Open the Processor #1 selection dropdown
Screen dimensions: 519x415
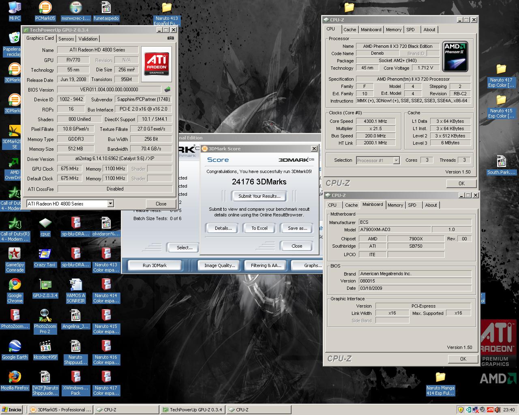(x=396, y=160)
